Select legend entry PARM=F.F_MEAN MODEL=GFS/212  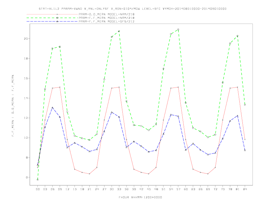(107, 22)
